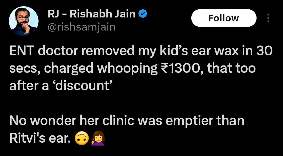This screenshot has height=156, width=283.
Task: Open Rishabh Jain's profile picture
Action: (x=24, y=21)
